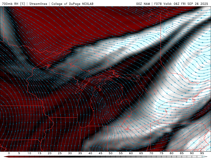The image size is (211, 158).
Task: Click 'Valid: 06Z FRI SEP 26 2025' text
Action: [186, 4]
